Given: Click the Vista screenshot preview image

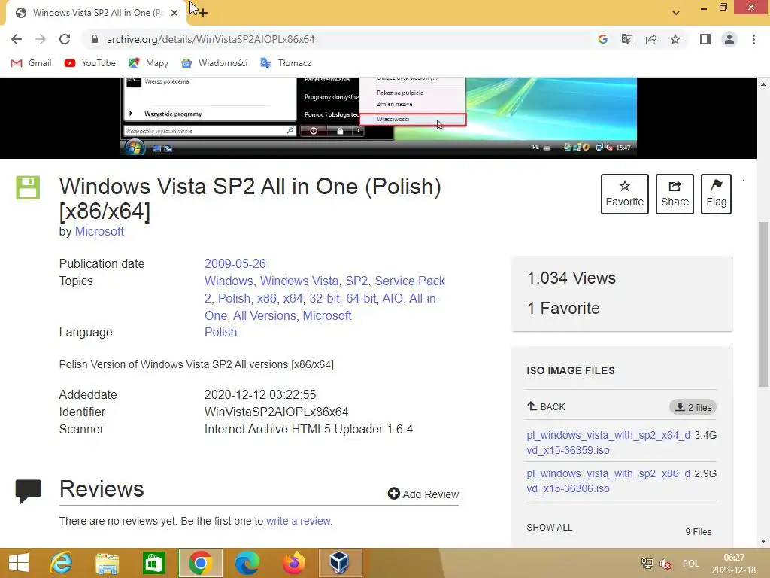Looking at the screenshot, I should (379, 117).
